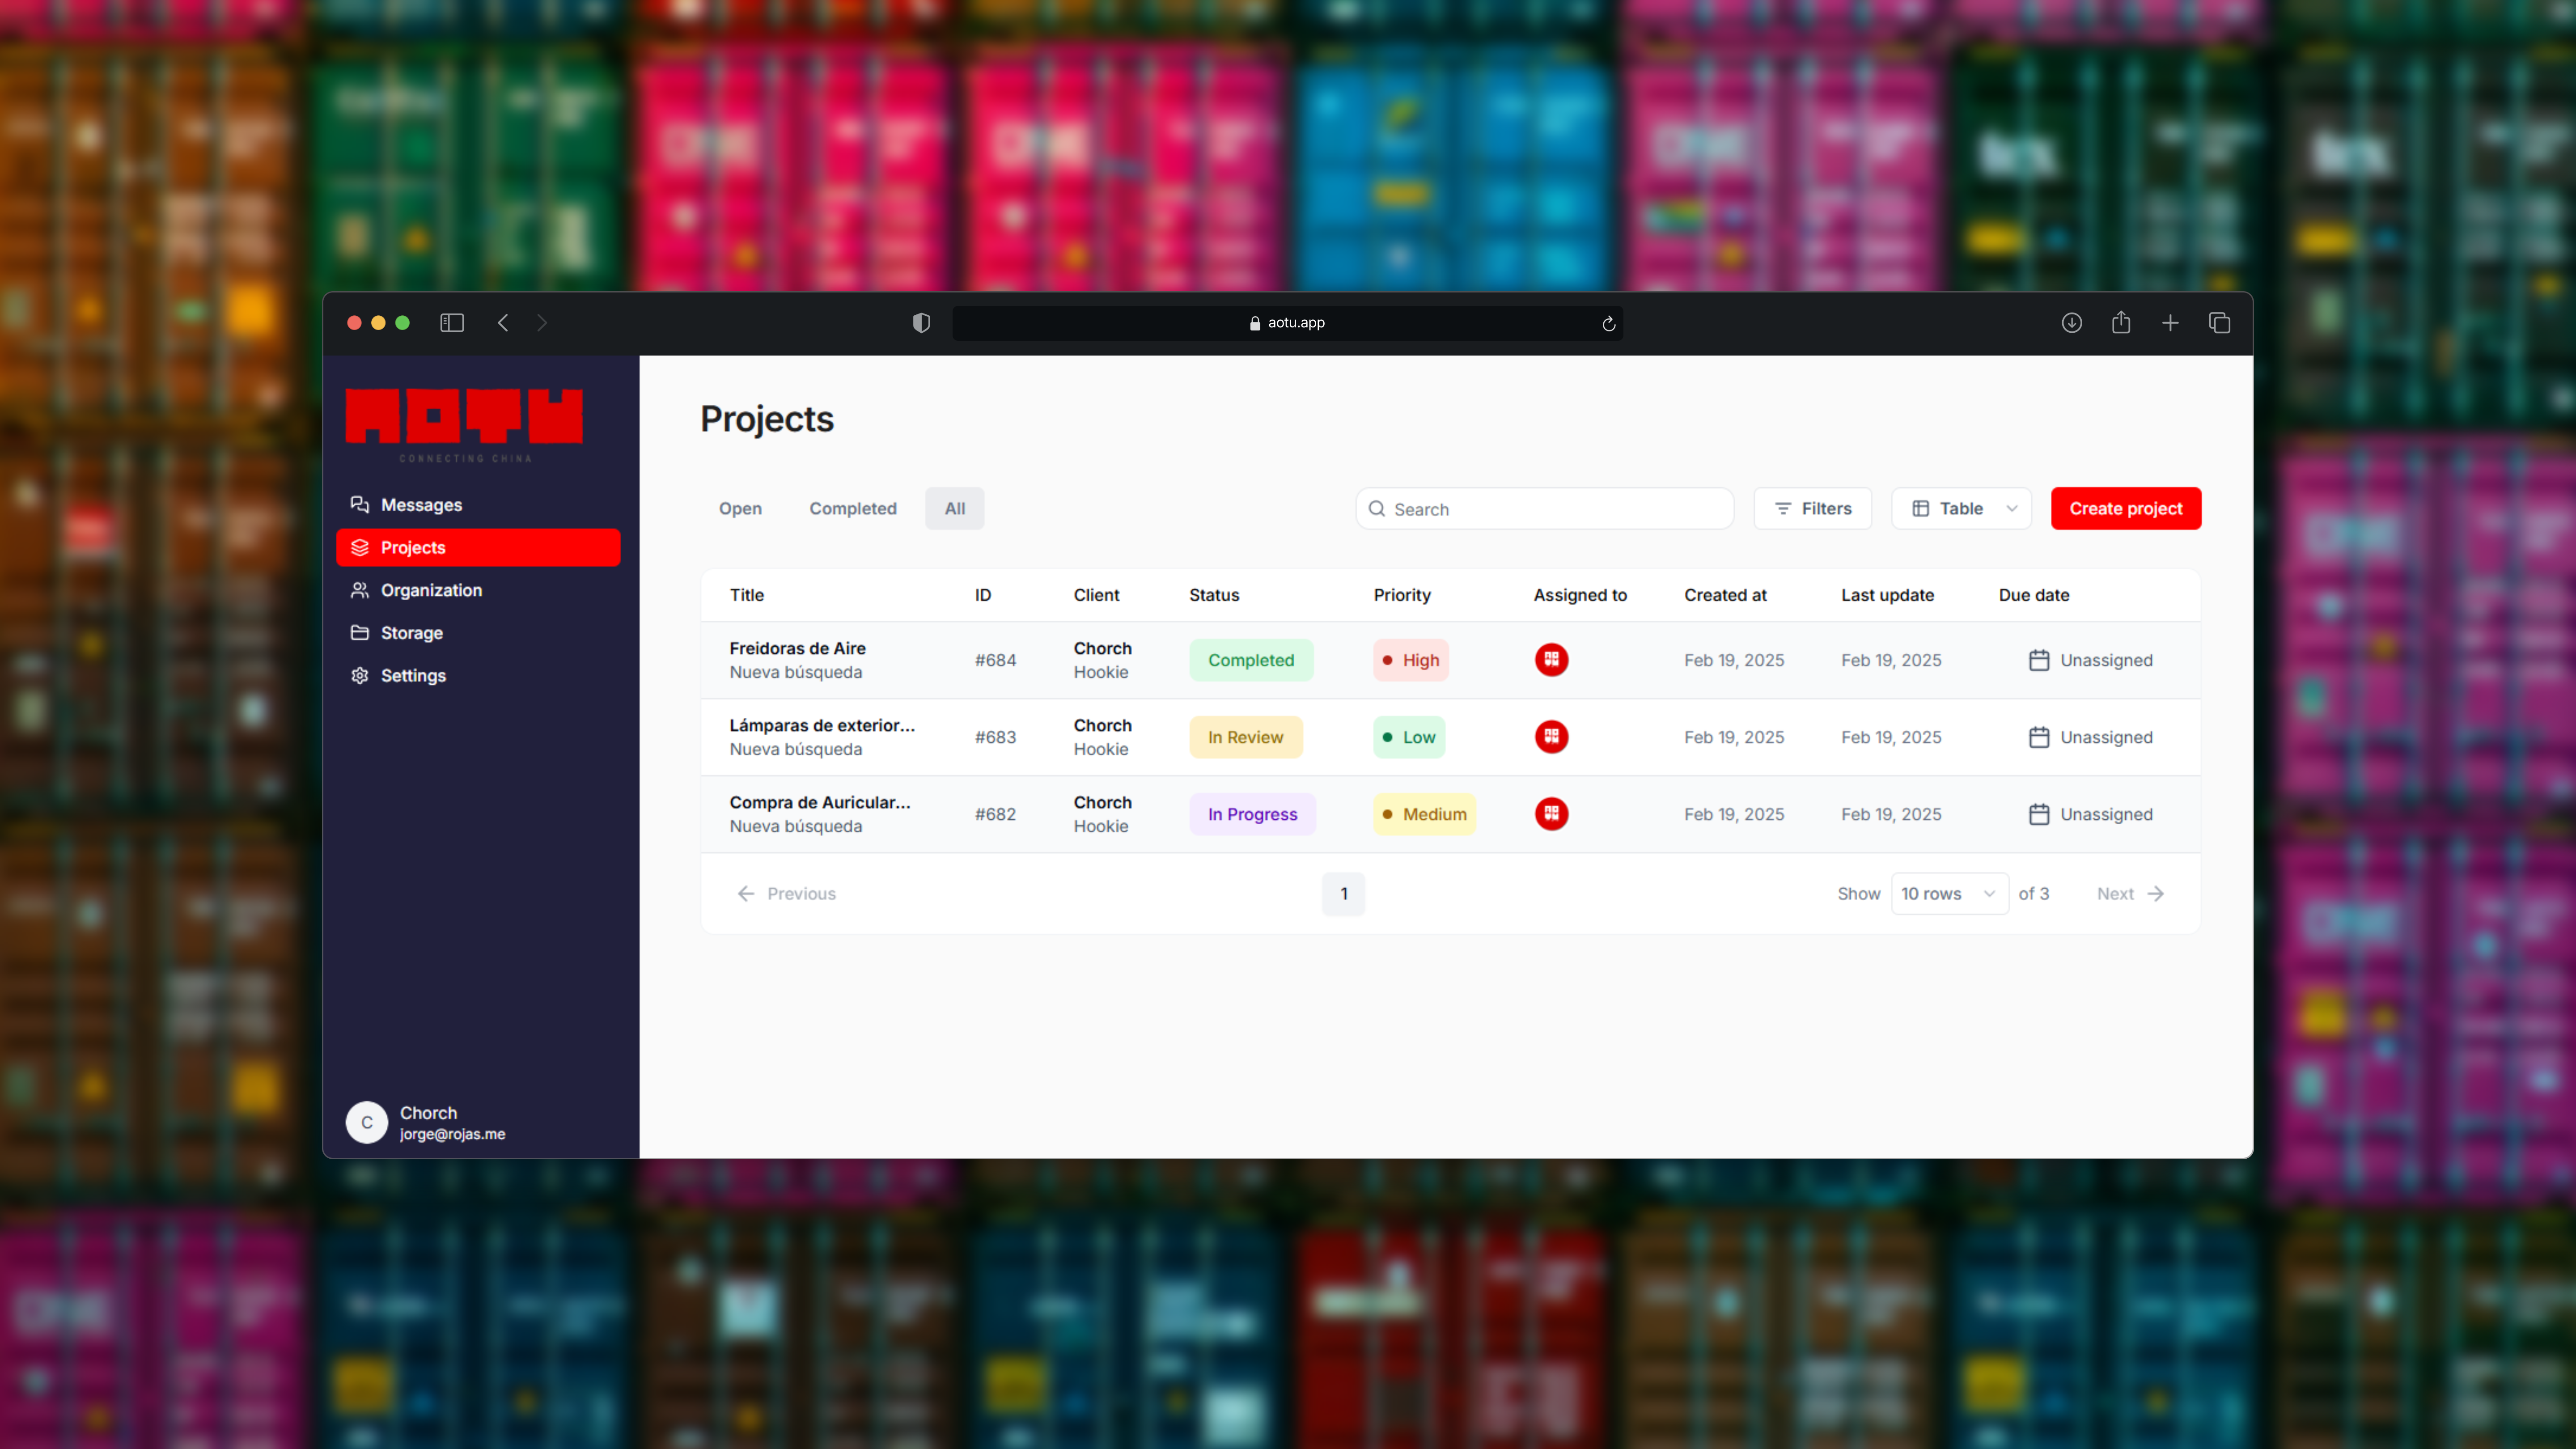
Task: Click the Completed status badge
Action: [1251, 660]
